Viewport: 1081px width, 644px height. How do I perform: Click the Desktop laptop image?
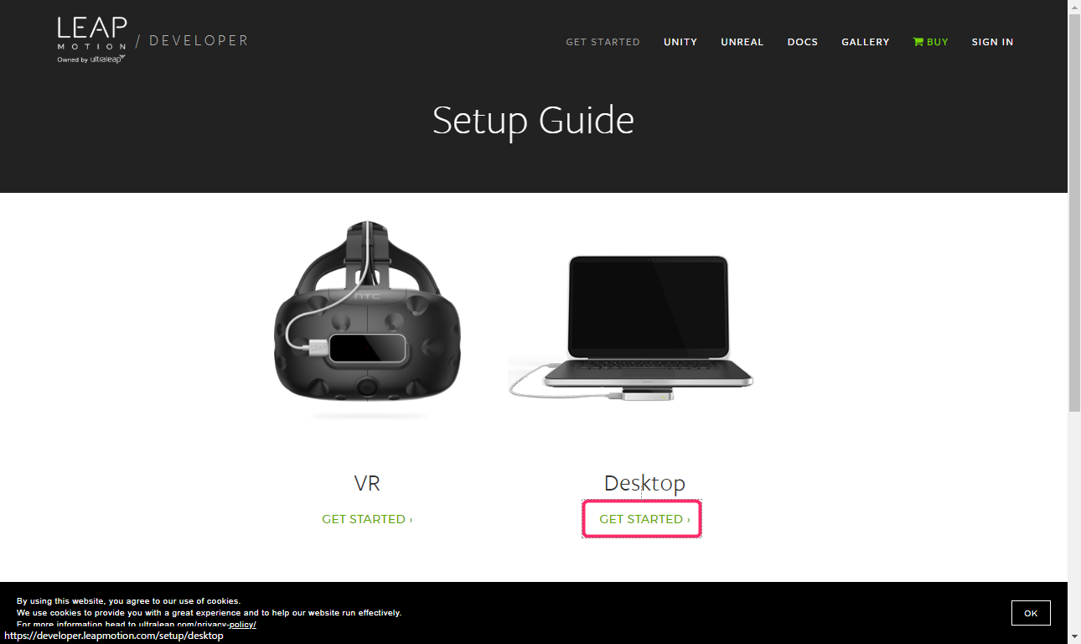pyautogui.click(x=631, y=328)
